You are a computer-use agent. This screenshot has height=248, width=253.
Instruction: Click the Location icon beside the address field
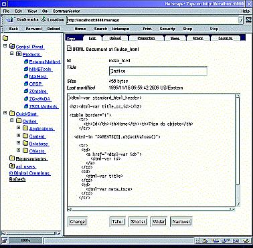(x=44, y=19)
